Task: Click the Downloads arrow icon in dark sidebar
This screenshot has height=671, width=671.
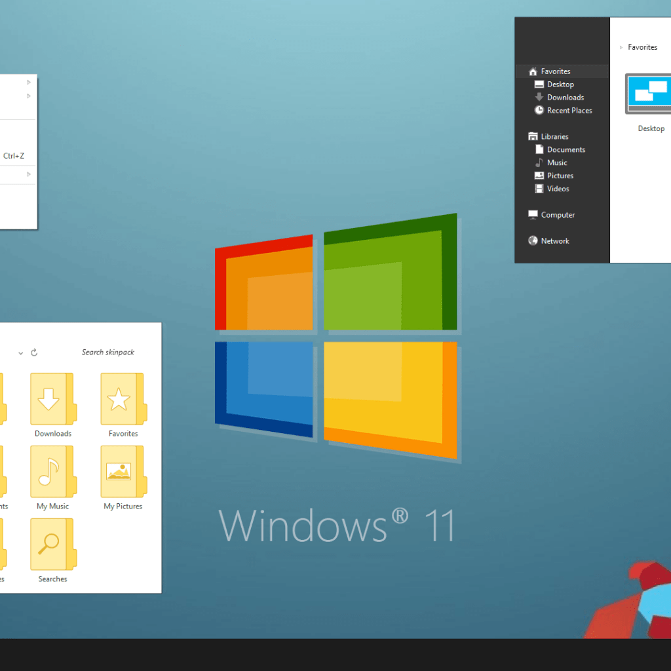Action: tap(539, 97)
